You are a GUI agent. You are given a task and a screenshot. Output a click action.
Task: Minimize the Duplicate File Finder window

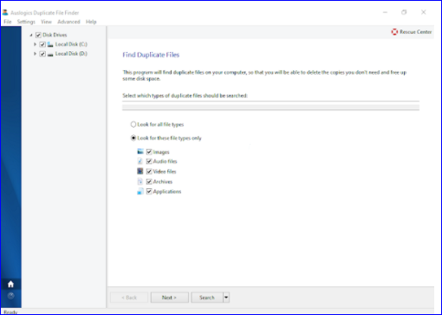[x=385, y=12]
